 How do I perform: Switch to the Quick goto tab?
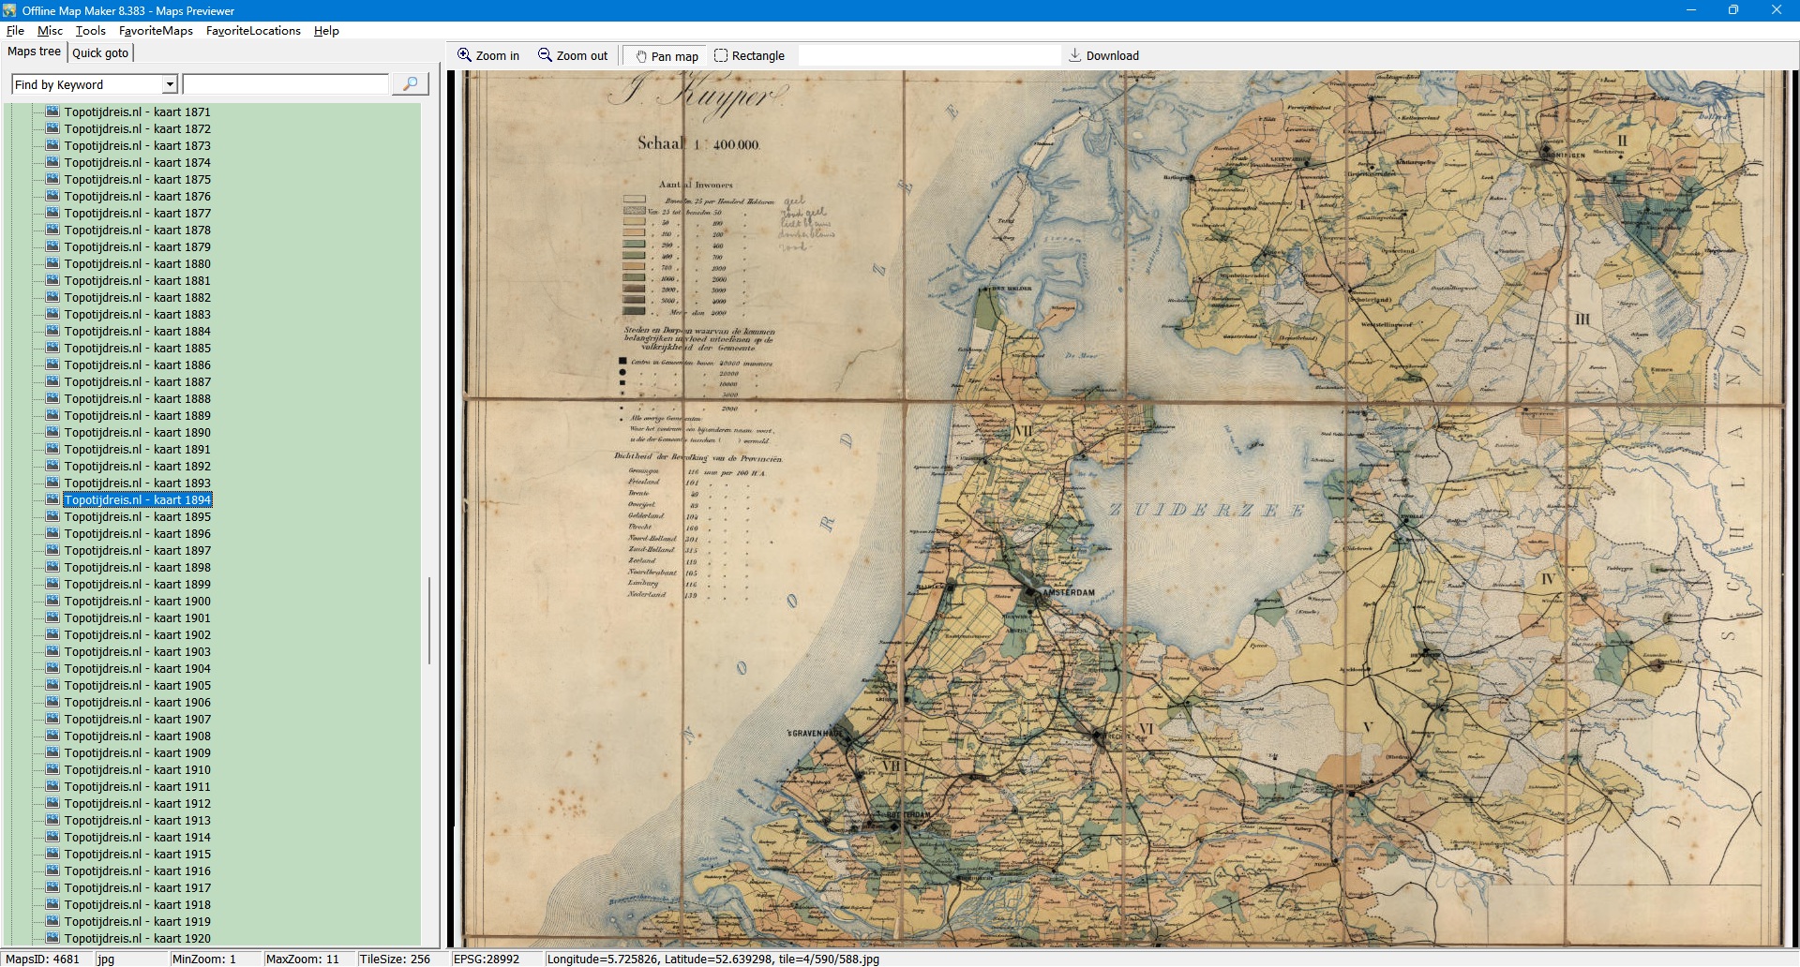point(100,52)
